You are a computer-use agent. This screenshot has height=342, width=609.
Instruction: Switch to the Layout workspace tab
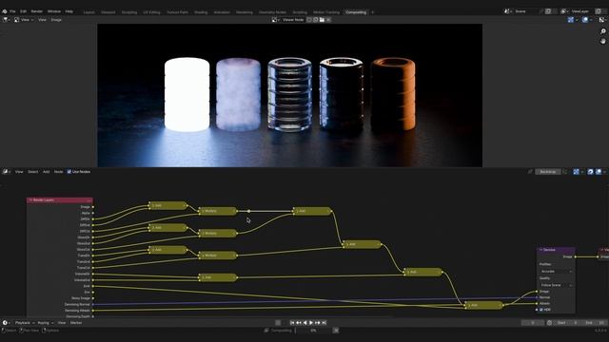coord(88,12)
